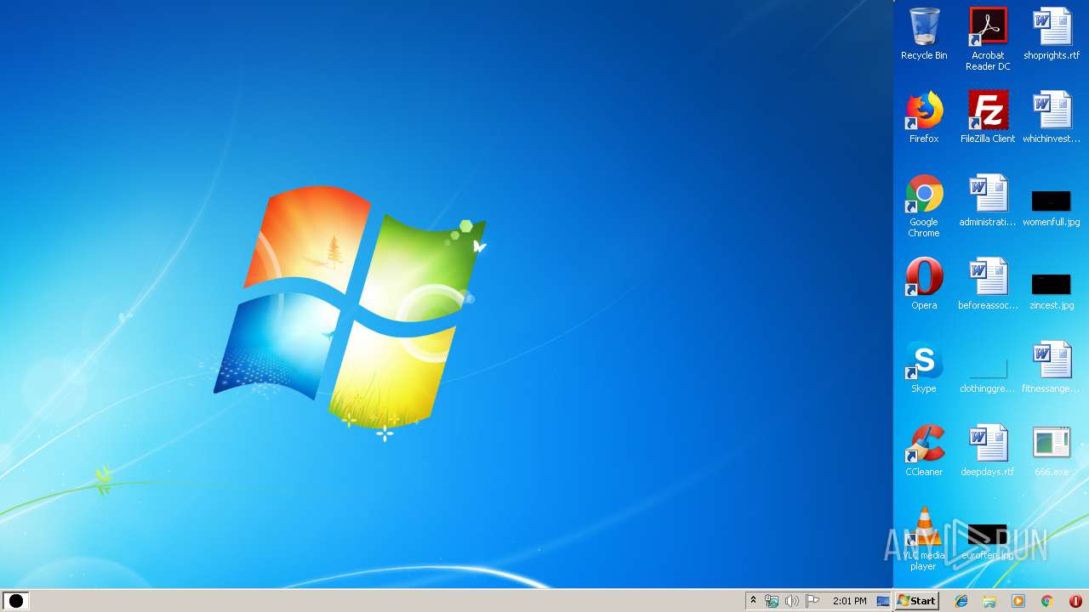The width and height of the screenshot is (1089, 612).
Task: Open Google Chrome desktop shortcut
Action: [924, 206]
